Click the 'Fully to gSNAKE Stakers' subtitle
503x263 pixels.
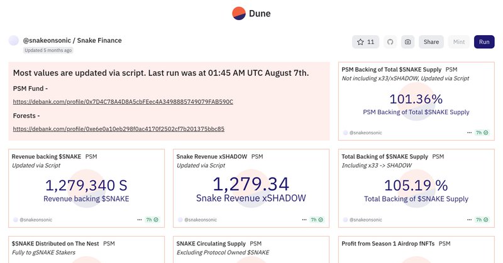[43, 253]
